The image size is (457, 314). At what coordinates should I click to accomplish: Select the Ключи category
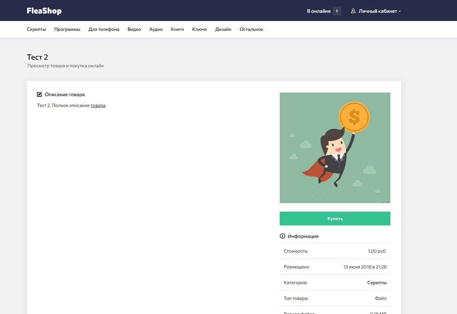(200, 29)
